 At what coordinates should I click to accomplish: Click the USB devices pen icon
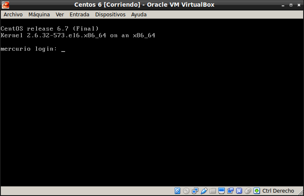204,191
